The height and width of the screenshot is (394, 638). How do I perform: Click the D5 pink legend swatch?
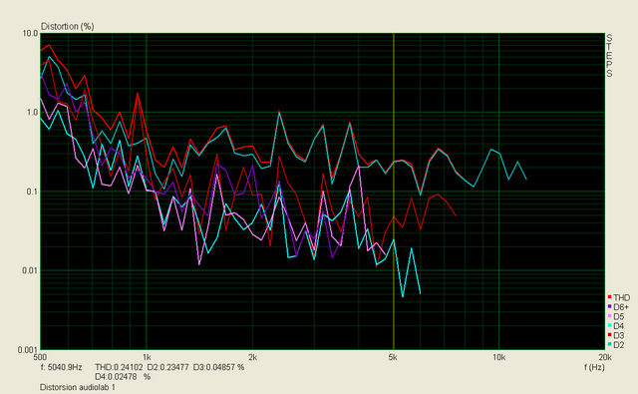tap(610, 316)
